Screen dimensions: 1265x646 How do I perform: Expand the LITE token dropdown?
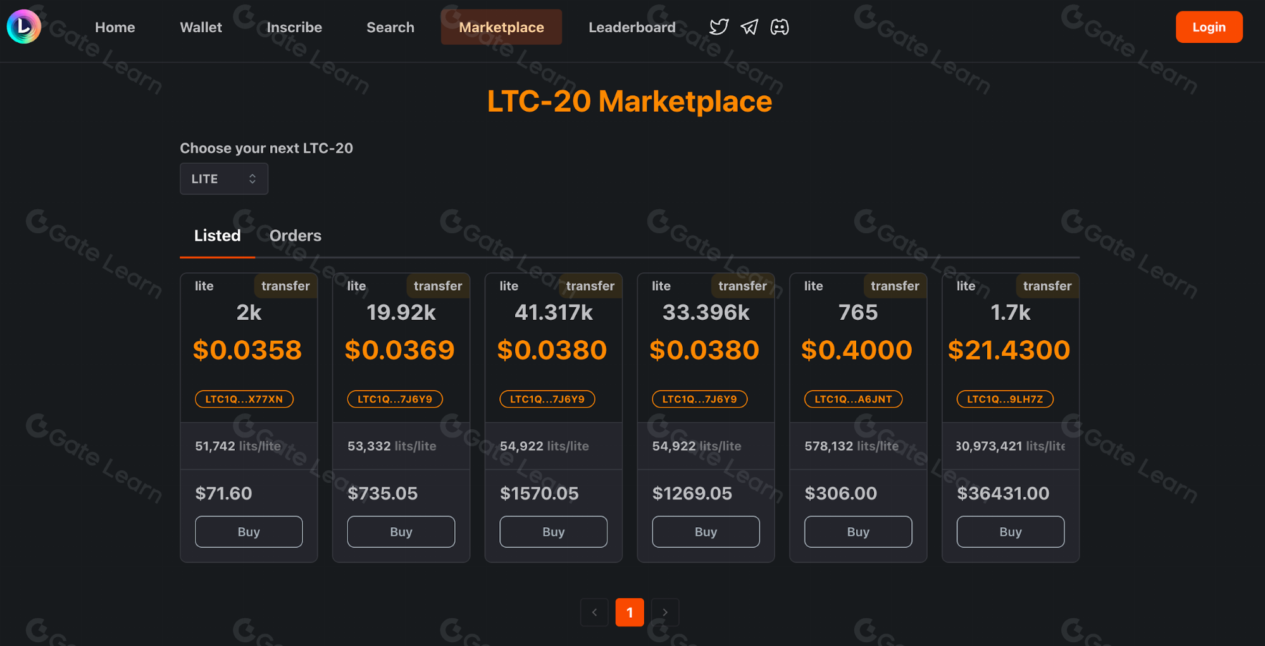224,179
